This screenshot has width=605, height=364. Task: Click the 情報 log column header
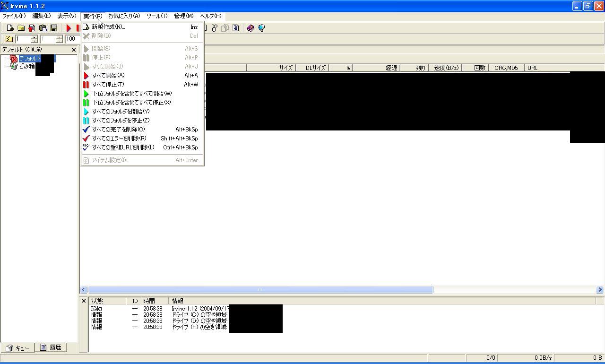[x=382, y=301]
